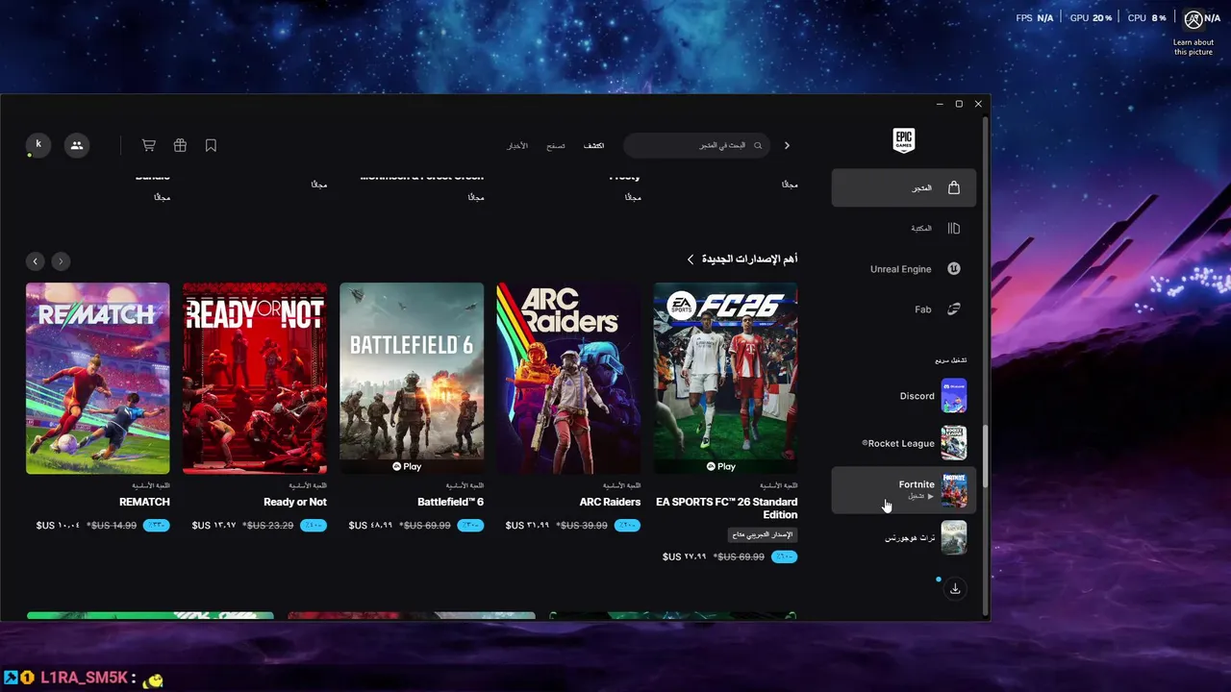
Task: Open the Battlefield 6 cover thumbnail
Action: [412, 378]
